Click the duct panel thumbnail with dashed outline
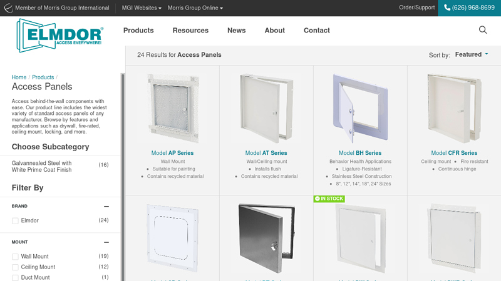The image size is (501, 281). (173, 239)
